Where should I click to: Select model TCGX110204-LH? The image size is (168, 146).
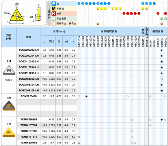pos(29,67)
